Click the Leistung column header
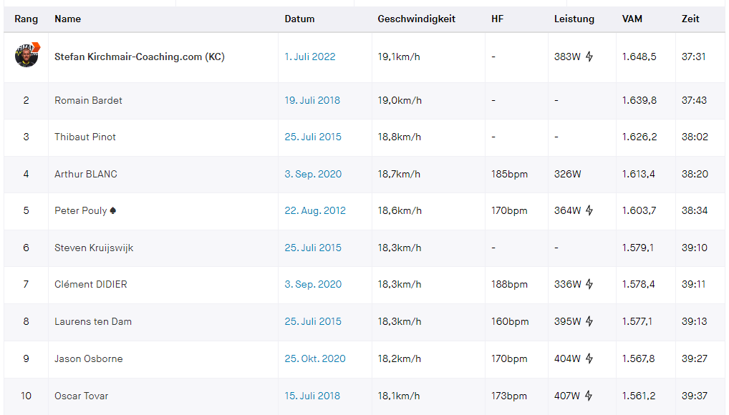Screen dimensions: 729x415 (574, 19)
